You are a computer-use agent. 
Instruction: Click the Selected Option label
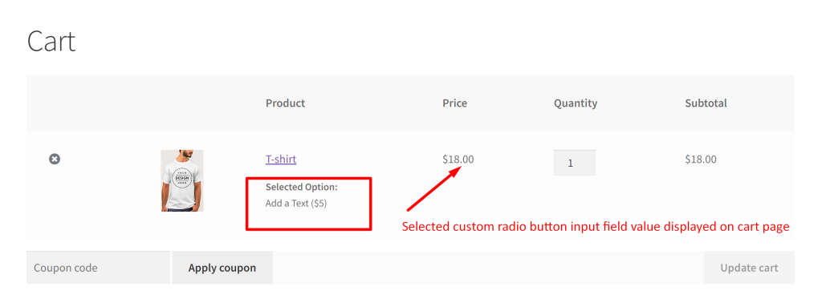[302, 187]
